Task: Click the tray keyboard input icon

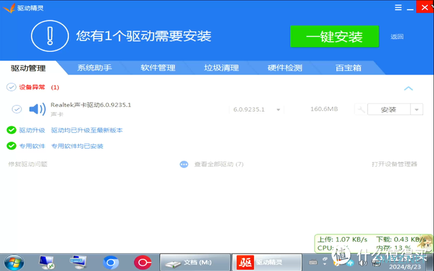Action: coord(313,262)
